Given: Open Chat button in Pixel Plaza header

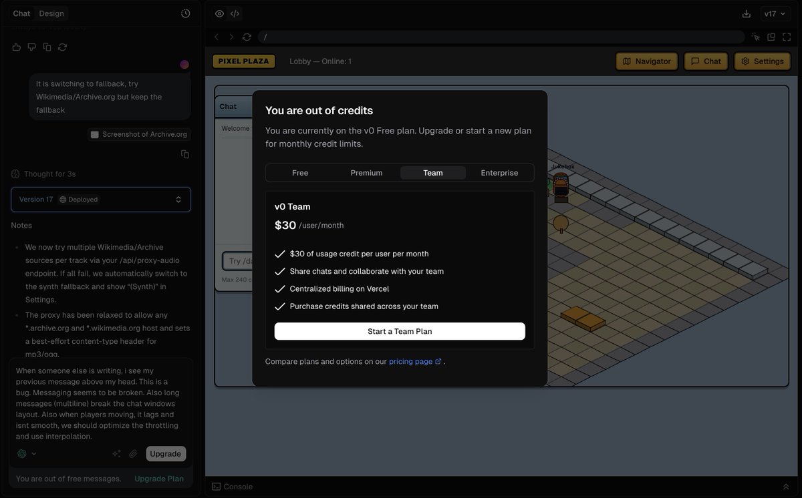Looking at the screenshot, I should [x=706, y=61].
